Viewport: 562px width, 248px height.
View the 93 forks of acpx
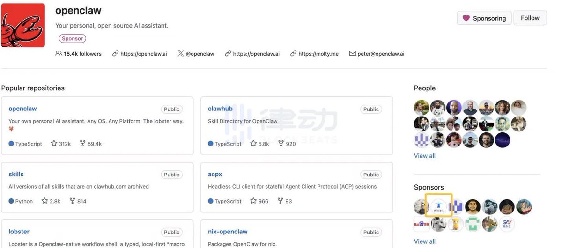click(285, 201)
